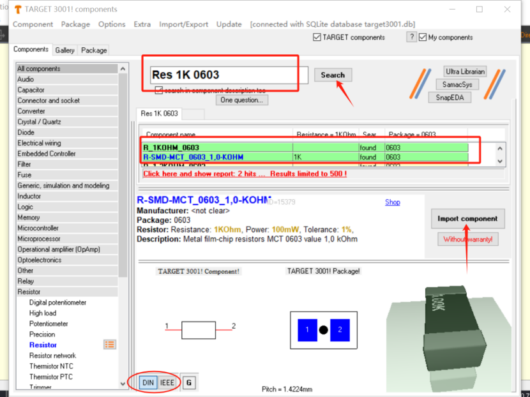Select the R-SMD-MCT_0603_1,0-KOHM result row
Viewport: 530px width, 397px height.
click(305, 157)
